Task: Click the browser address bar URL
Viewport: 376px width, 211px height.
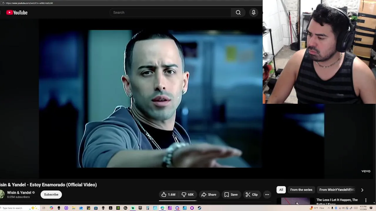Action: pyautogui.click(x=29, y=3)
